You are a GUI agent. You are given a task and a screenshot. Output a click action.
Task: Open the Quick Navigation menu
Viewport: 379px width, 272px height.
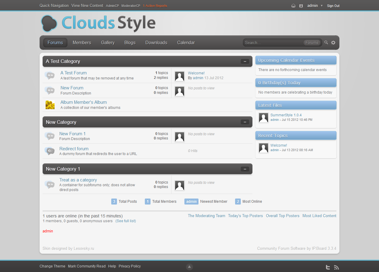click(x=54, y=6)
